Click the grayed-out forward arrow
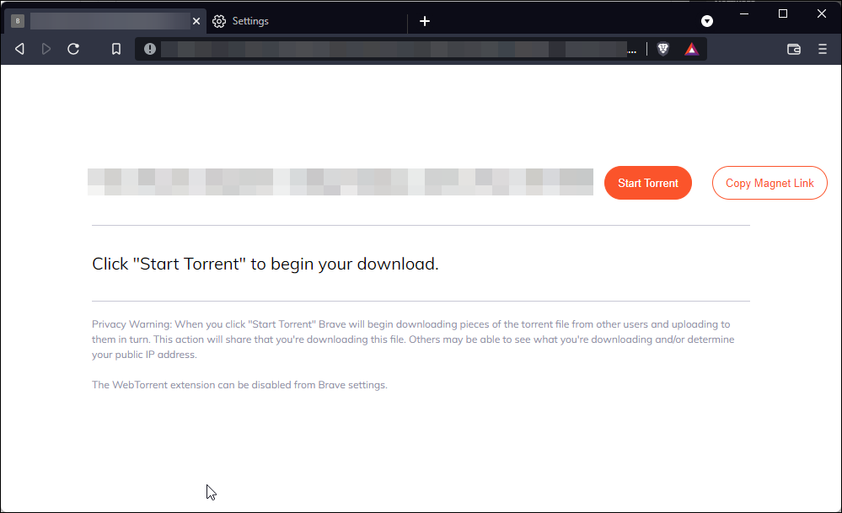842x513 pixels. (46, 49)
